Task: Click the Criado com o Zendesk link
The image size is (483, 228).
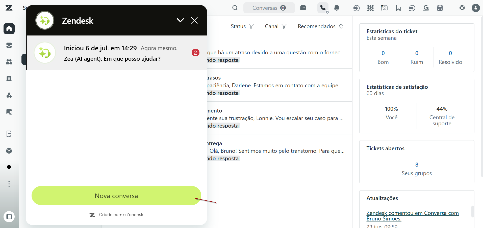Action: 116,215
